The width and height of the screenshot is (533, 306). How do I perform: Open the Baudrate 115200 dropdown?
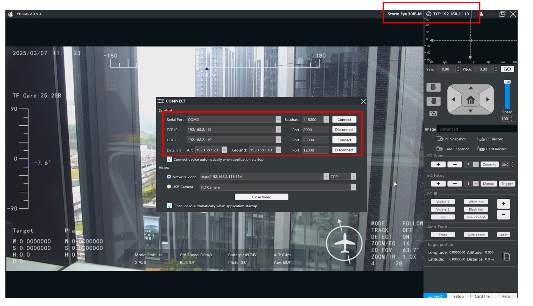point(326,120)
